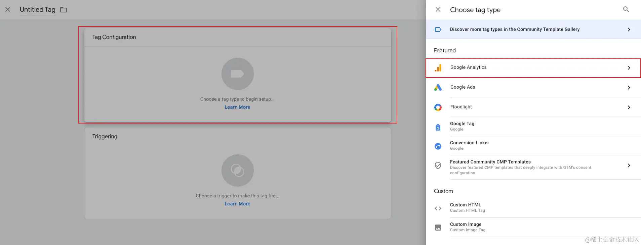Open Featured Community CMP Templates entry
This screenshot has height=245, width=641.
coord(533,167)
